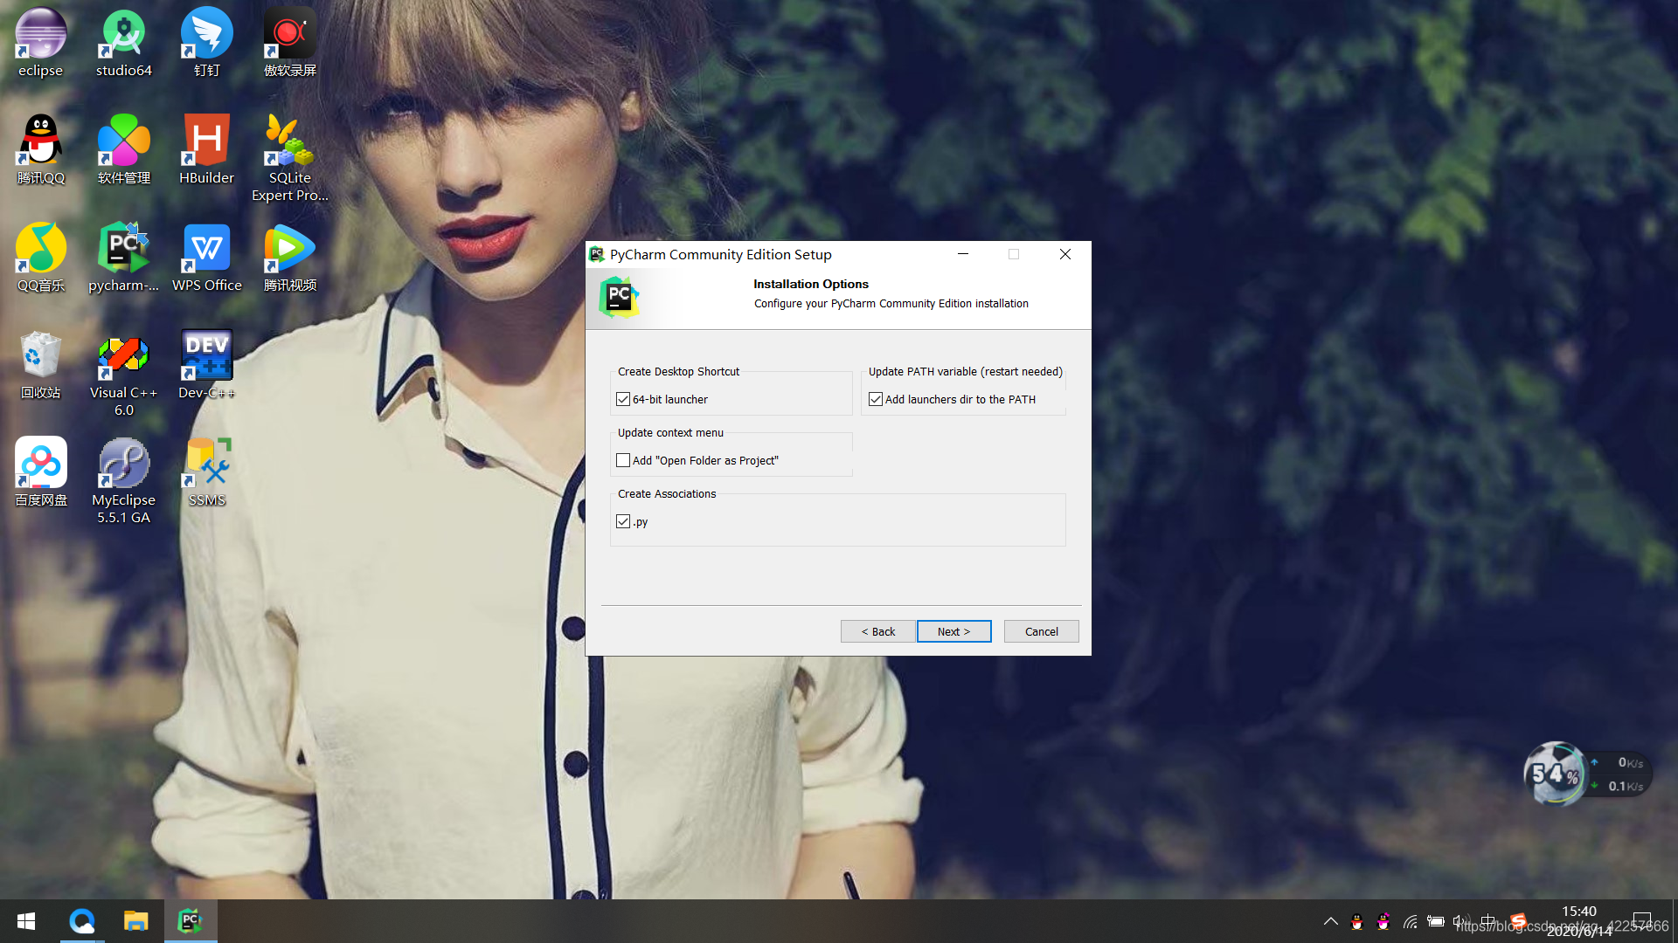This screenshot has height=943, width=1678.
Task: Click Next to proceed installation
Action: pyautogui.click(x=953, y=631)
